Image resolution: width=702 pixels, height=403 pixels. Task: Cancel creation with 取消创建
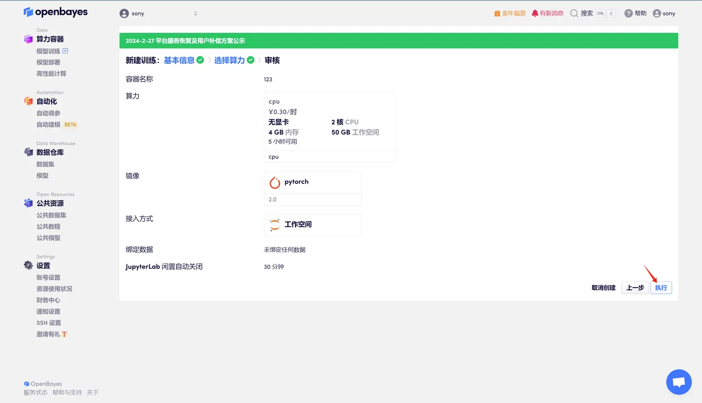coord(603,288)
